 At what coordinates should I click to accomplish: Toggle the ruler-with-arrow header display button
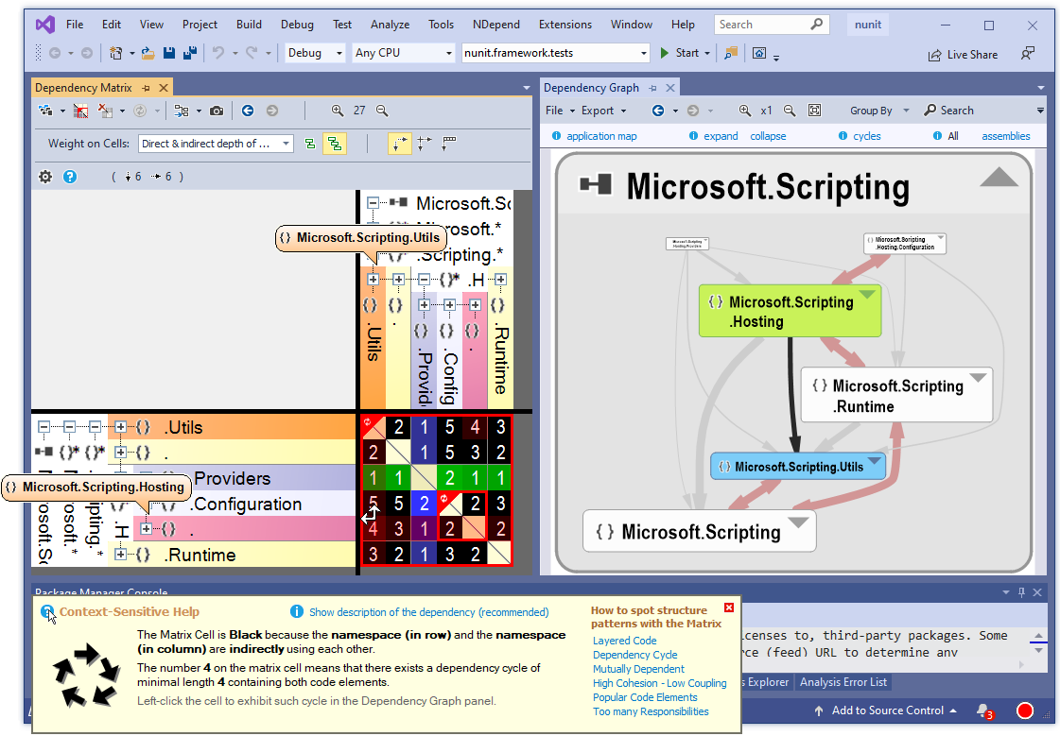coord(449,144)
